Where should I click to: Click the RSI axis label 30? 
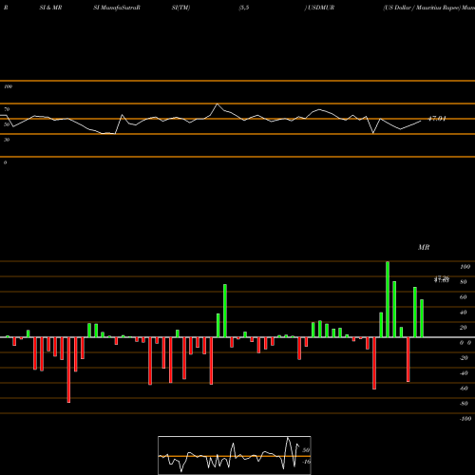[x=7, y=140]
